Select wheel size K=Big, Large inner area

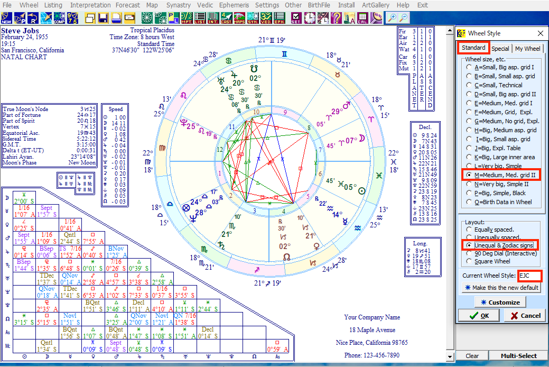pyautogui.click(x=501, y=157)
